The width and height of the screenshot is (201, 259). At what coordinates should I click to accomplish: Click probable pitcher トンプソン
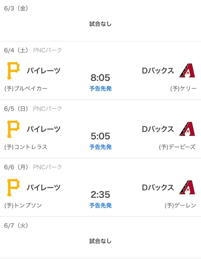23,205
